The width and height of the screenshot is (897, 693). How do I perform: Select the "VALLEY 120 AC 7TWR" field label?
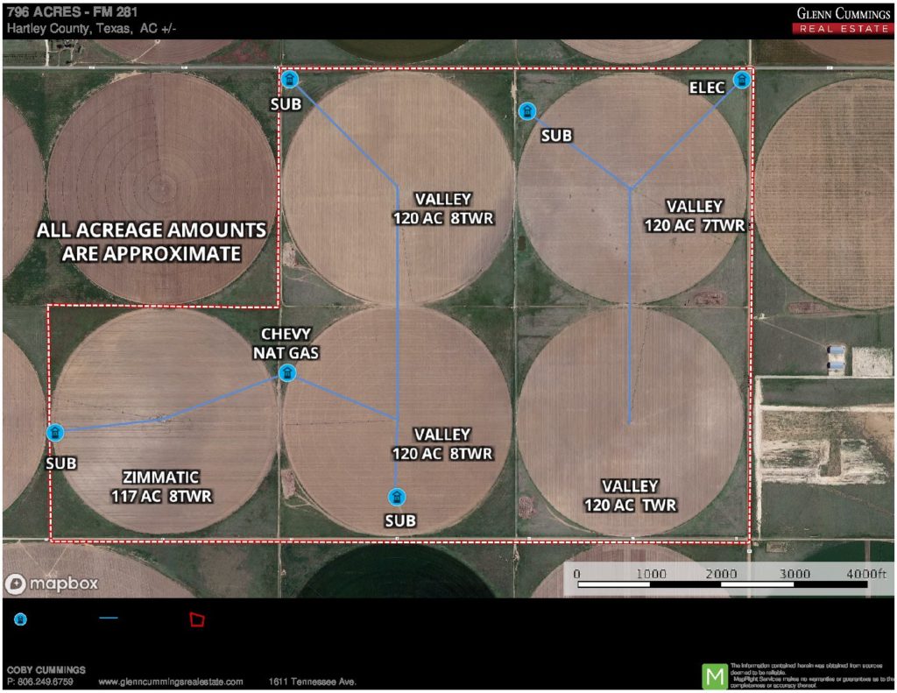(x=695, y=216)
